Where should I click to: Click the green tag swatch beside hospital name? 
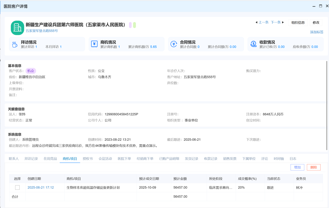point(135,25)
